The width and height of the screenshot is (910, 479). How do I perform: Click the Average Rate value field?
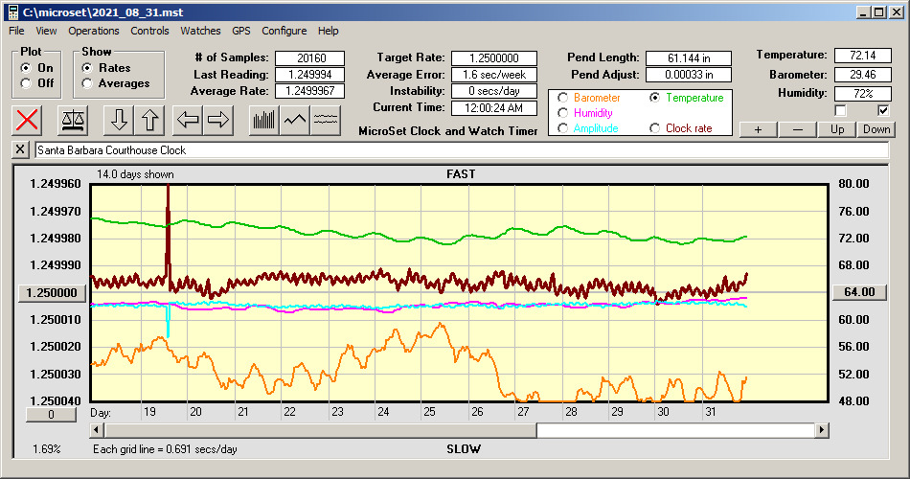point(310,91)
